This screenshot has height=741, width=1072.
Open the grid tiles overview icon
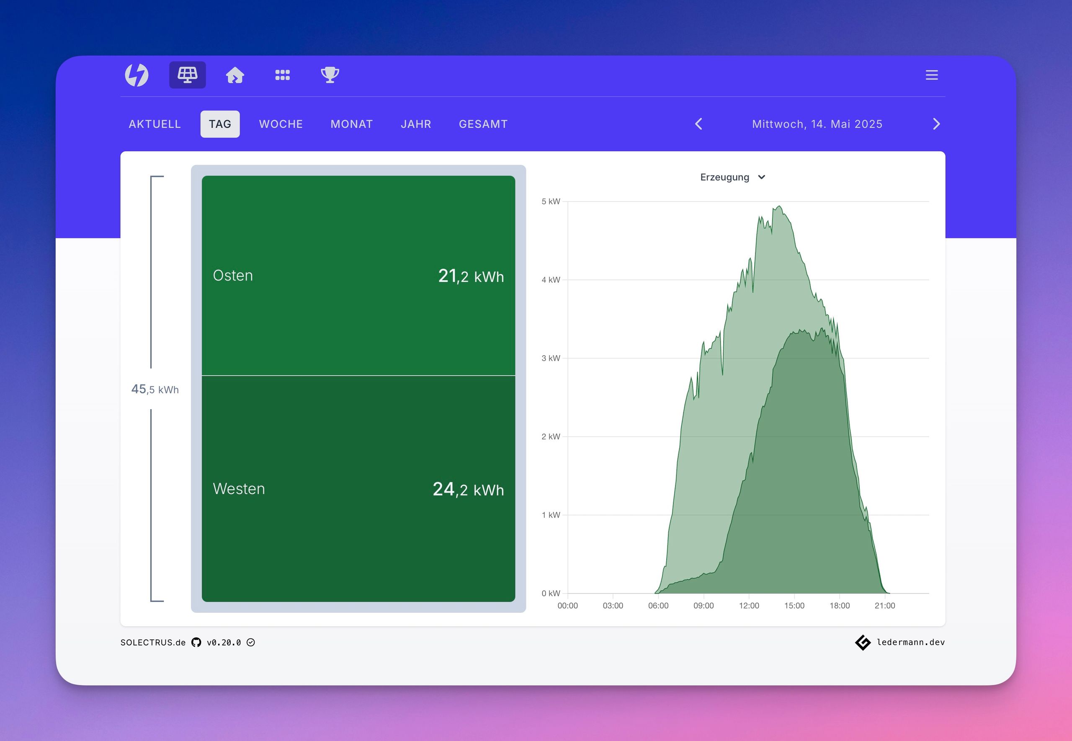click(x=282, y=75)
